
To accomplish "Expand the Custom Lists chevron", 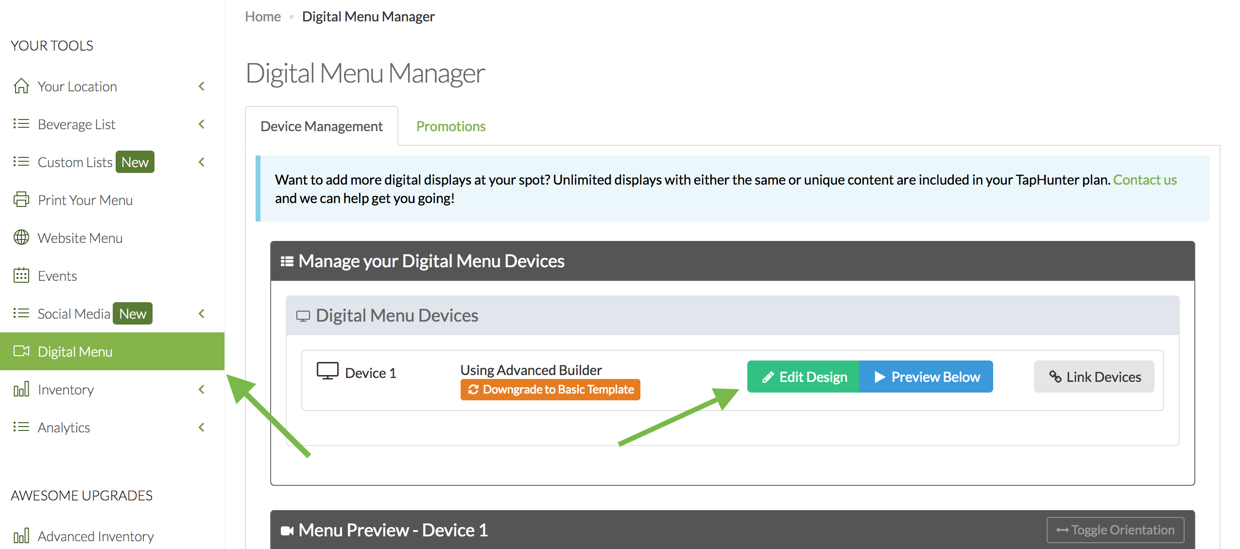I will click(x=202, y=162).
